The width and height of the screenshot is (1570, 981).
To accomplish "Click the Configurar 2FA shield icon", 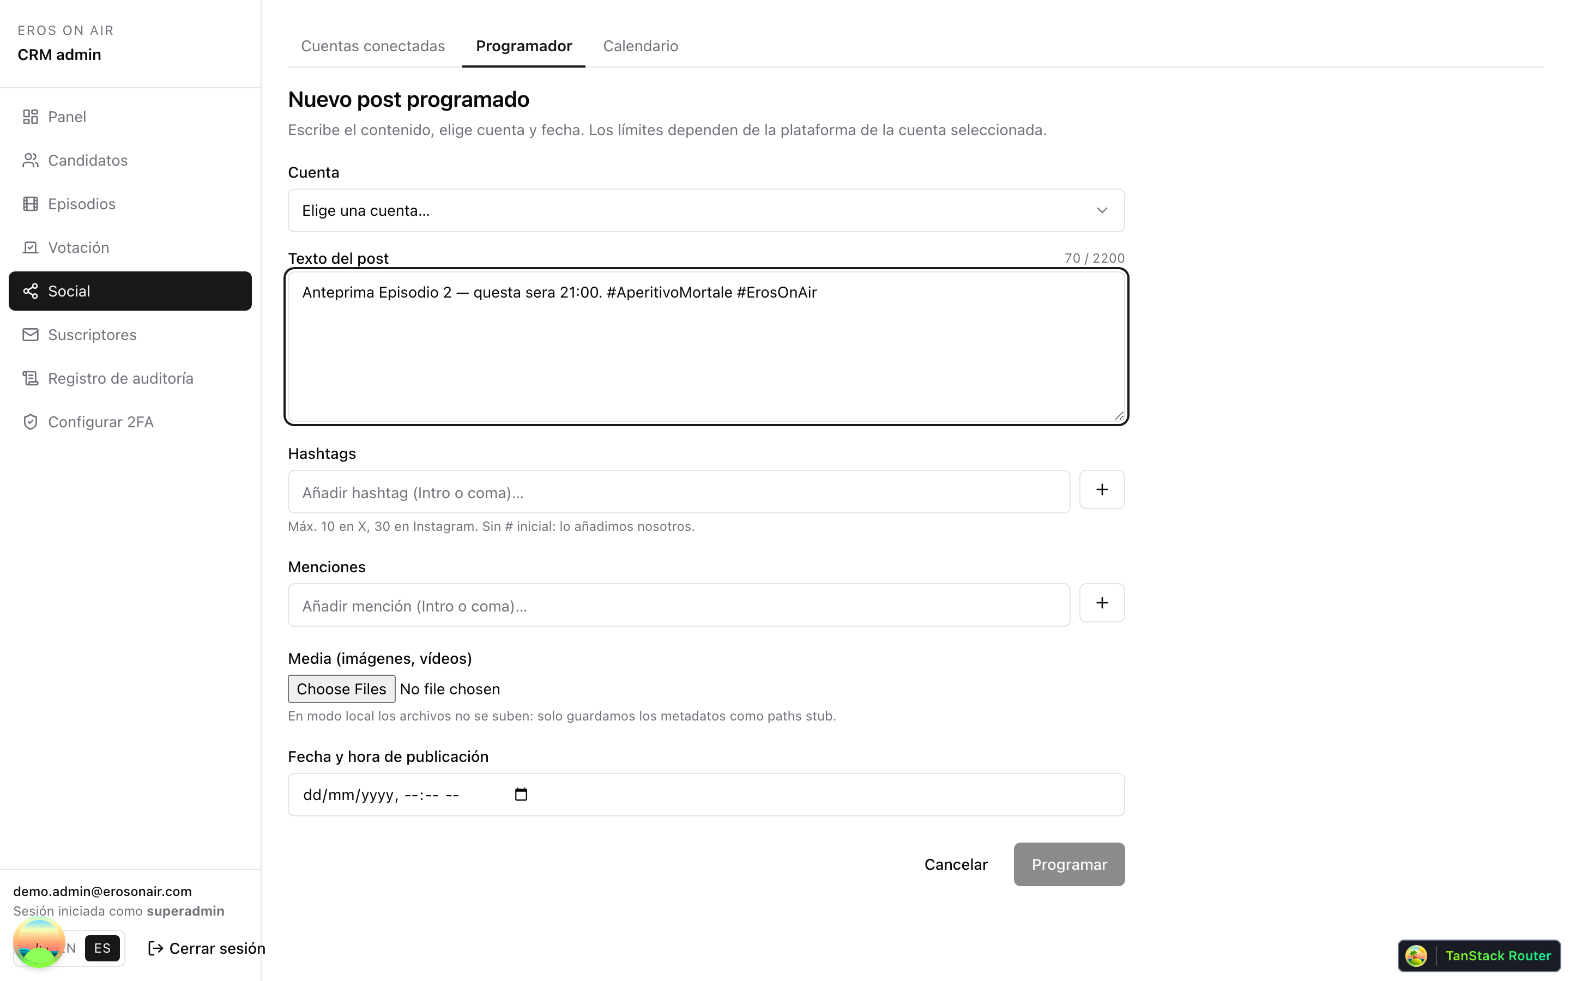I will coord(31,422).
